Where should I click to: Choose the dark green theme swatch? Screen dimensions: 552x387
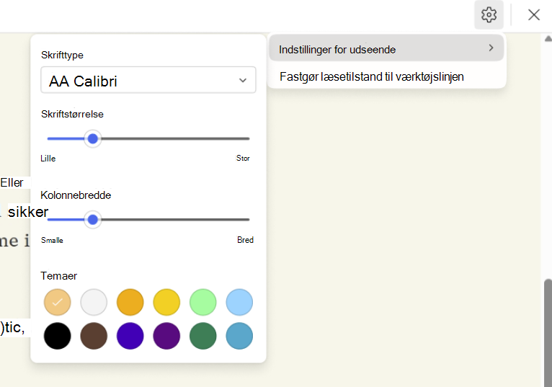202,336
